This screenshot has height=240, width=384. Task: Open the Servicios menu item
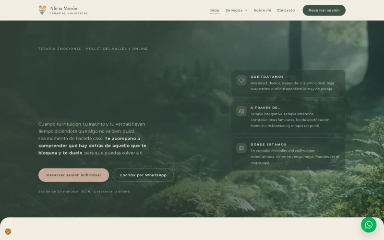(234, 10)
